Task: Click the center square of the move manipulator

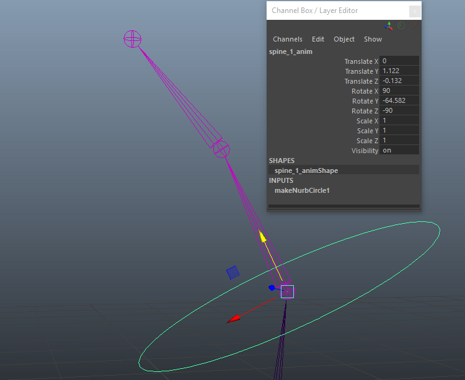Action: (287, 291)
